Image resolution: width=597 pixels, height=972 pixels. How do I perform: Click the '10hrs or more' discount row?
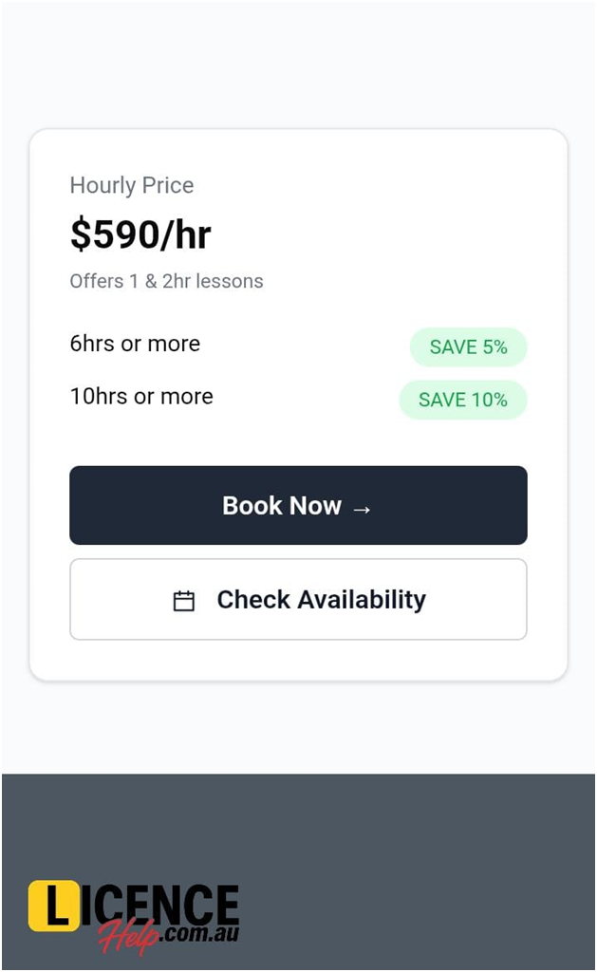(x=141, y=396)
